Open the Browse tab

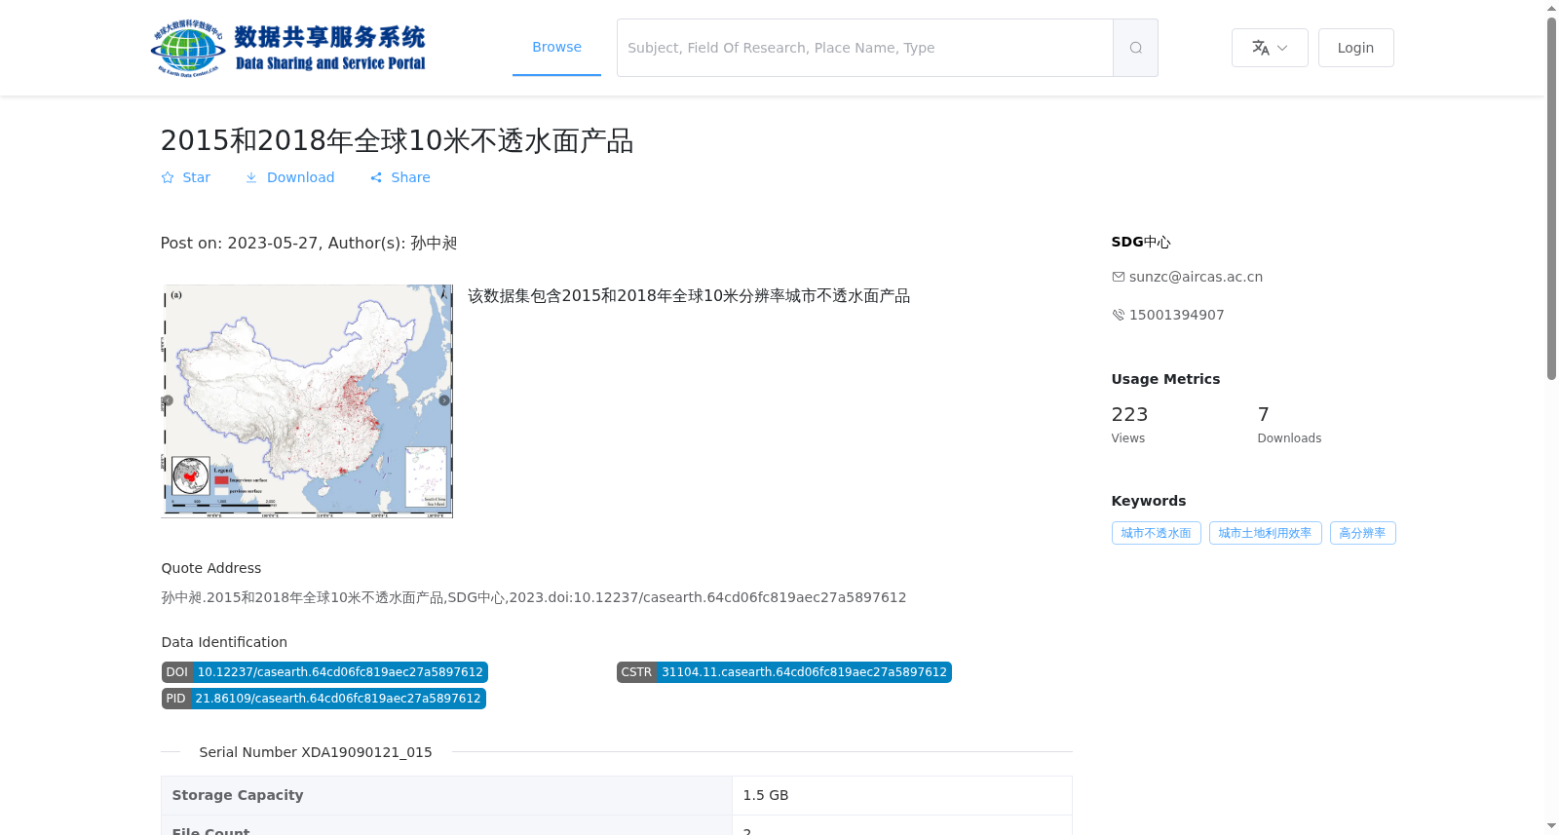point(556,47)
